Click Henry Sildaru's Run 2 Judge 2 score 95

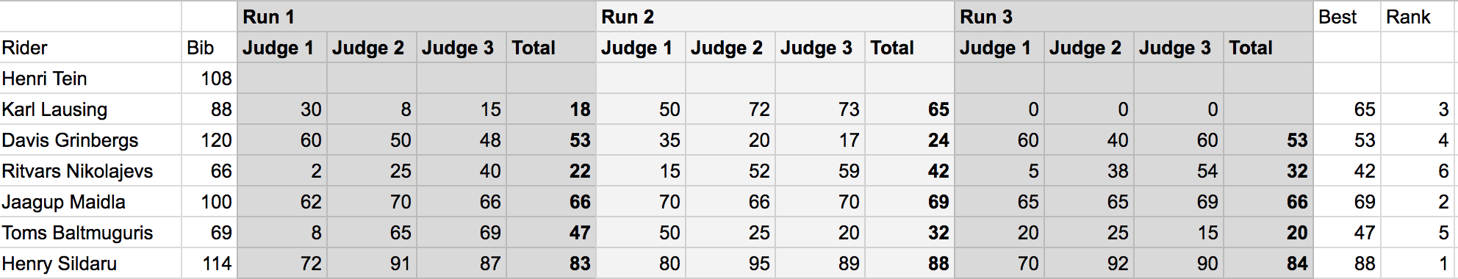tap(730, 263)
